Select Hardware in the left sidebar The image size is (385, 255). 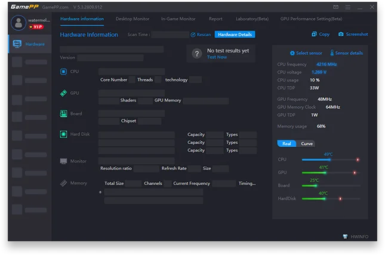point(30,44)
